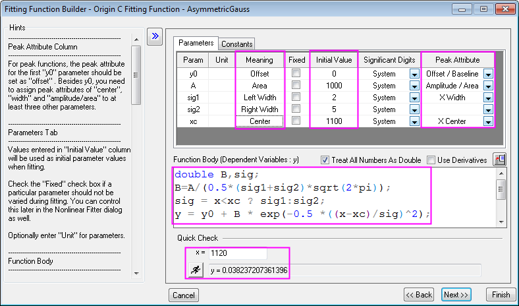Enable the Use Derivatives checkbox
Image resolution: width=519 pixels, height=306 pixels.
click(x=431, y=160)
